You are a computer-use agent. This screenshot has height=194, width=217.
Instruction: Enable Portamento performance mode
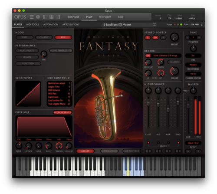[27, 51]
